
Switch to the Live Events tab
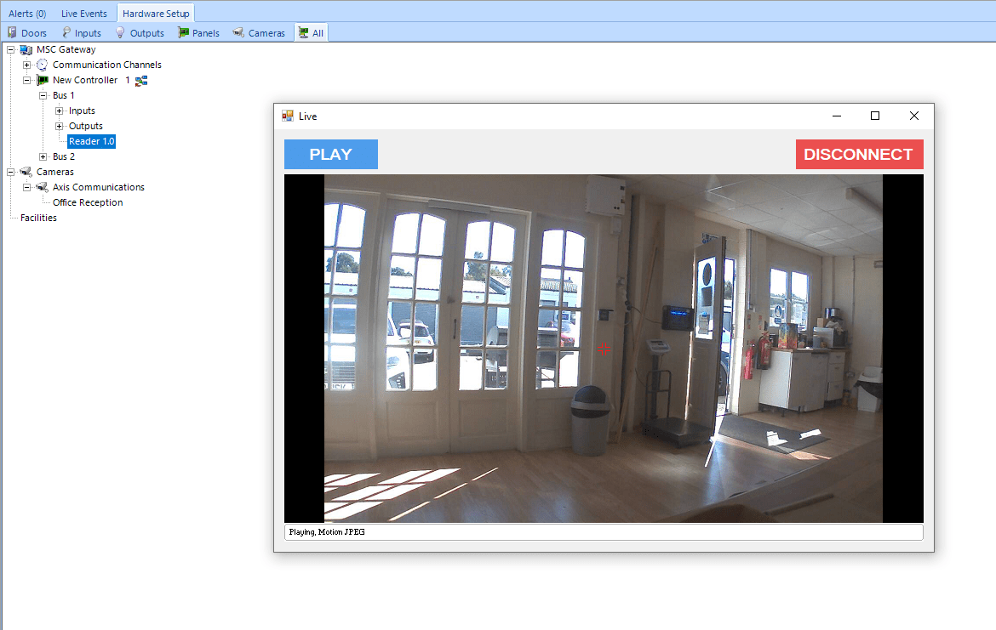click(x=83, y=13)
